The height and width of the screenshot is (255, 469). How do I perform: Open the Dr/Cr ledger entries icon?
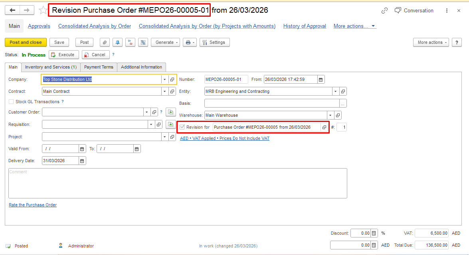pyautogui.click(x=130, y=42)
